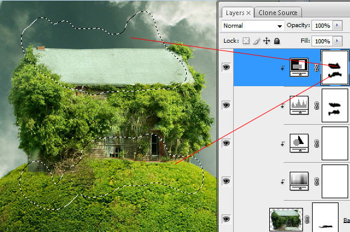This screenshot has width=350, height=232.
Task: Select the house layer image thumbnail
Action: (286, 219)
